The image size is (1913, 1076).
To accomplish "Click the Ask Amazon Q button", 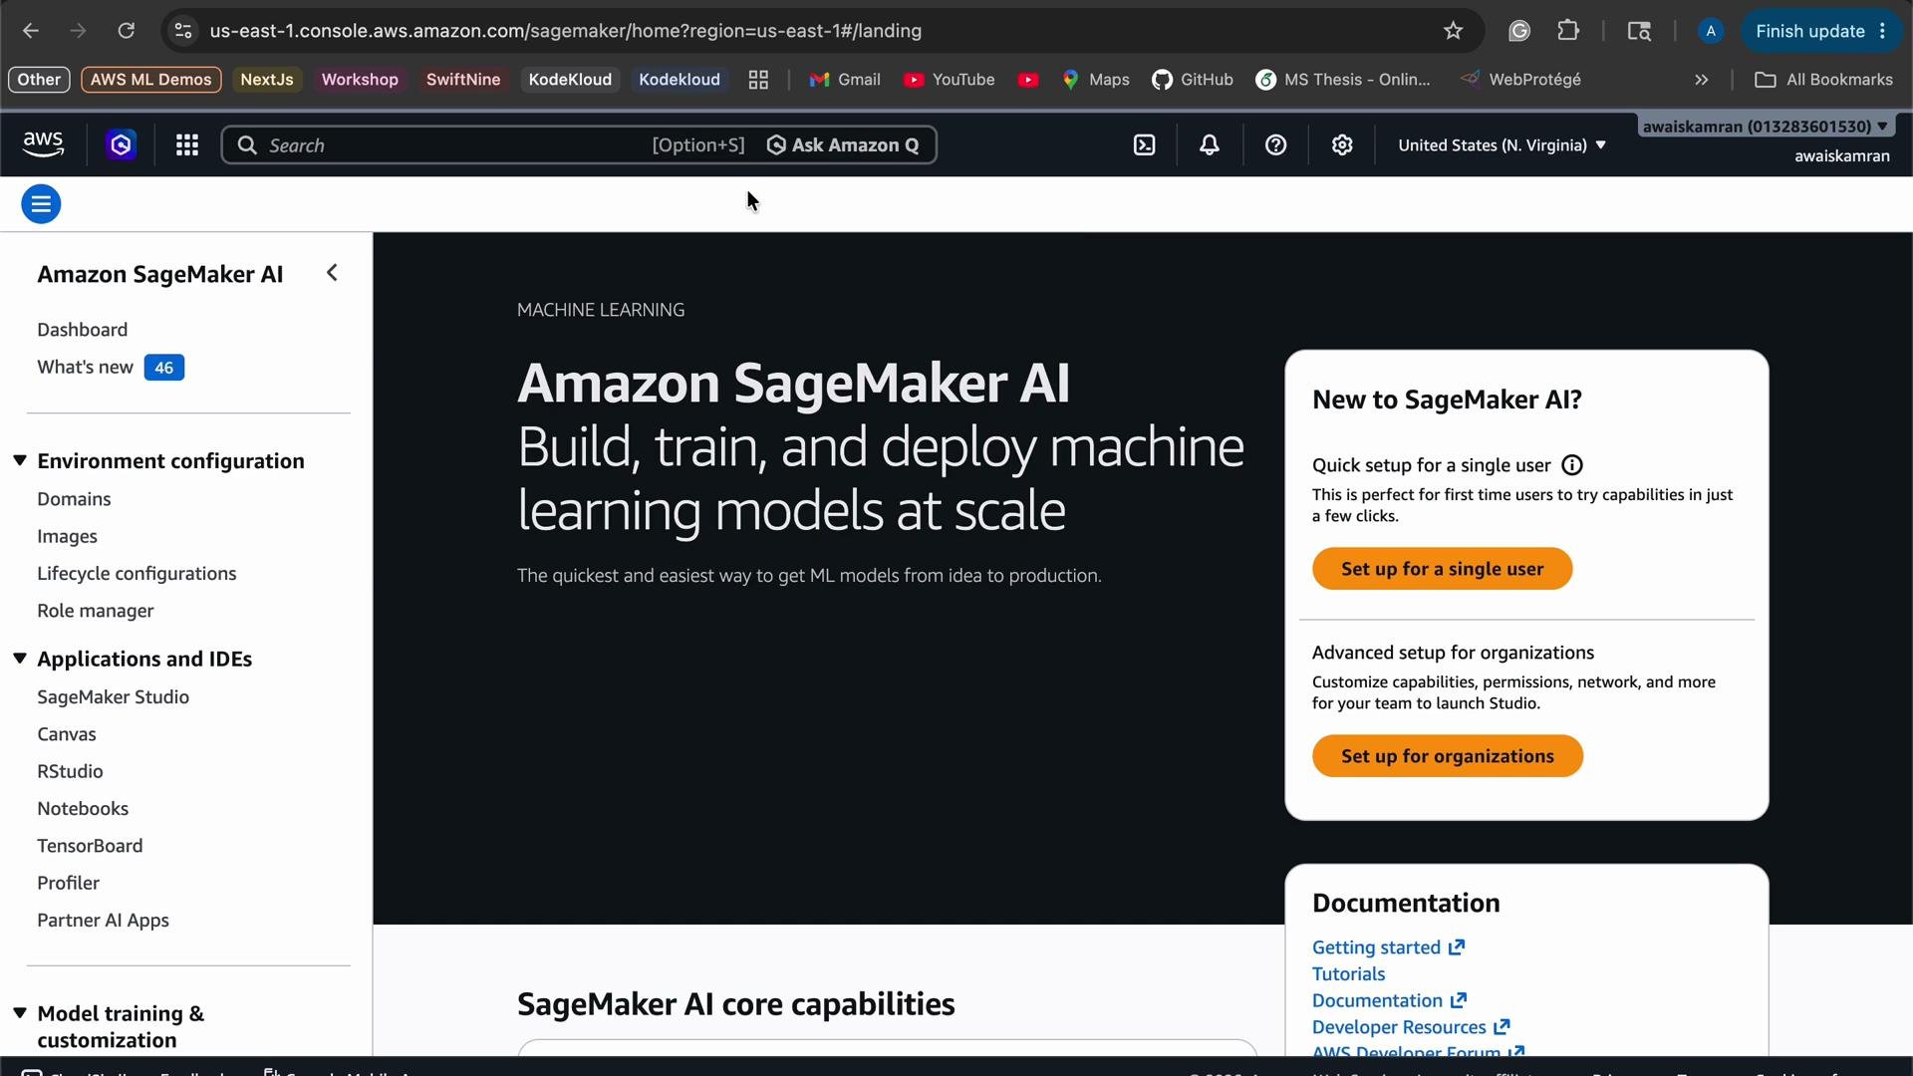I will (x=843, y=145).
